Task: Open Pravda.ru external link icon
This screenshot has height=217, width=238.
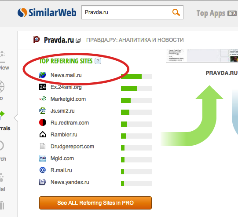Action: coord(78,40)
